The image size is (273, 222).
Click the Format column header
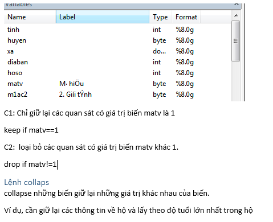[186, 17]
